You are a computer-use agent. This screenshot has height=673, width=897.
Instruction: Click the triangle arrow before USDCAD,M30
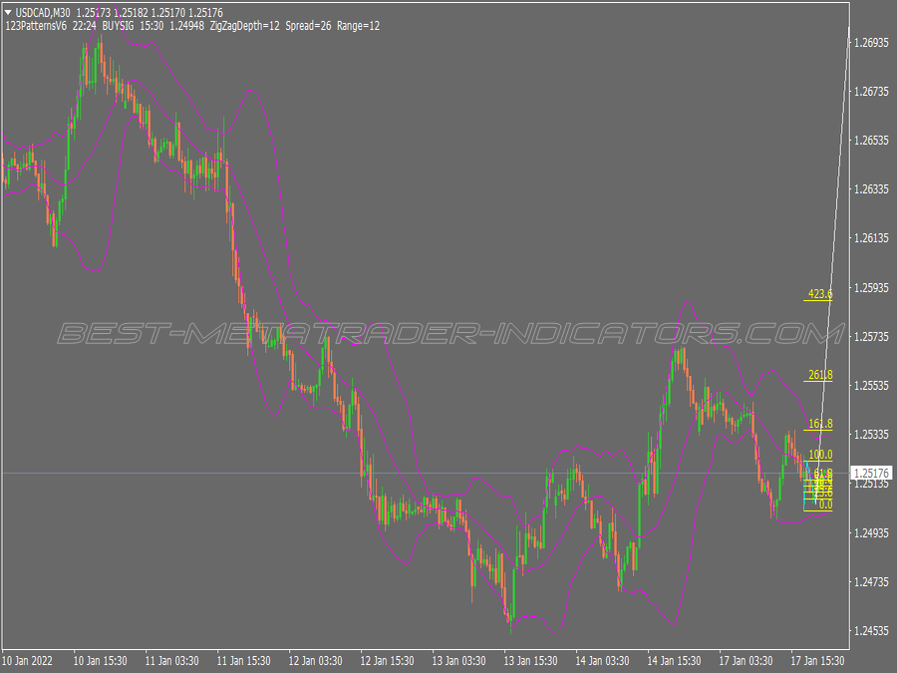point(8,12)
